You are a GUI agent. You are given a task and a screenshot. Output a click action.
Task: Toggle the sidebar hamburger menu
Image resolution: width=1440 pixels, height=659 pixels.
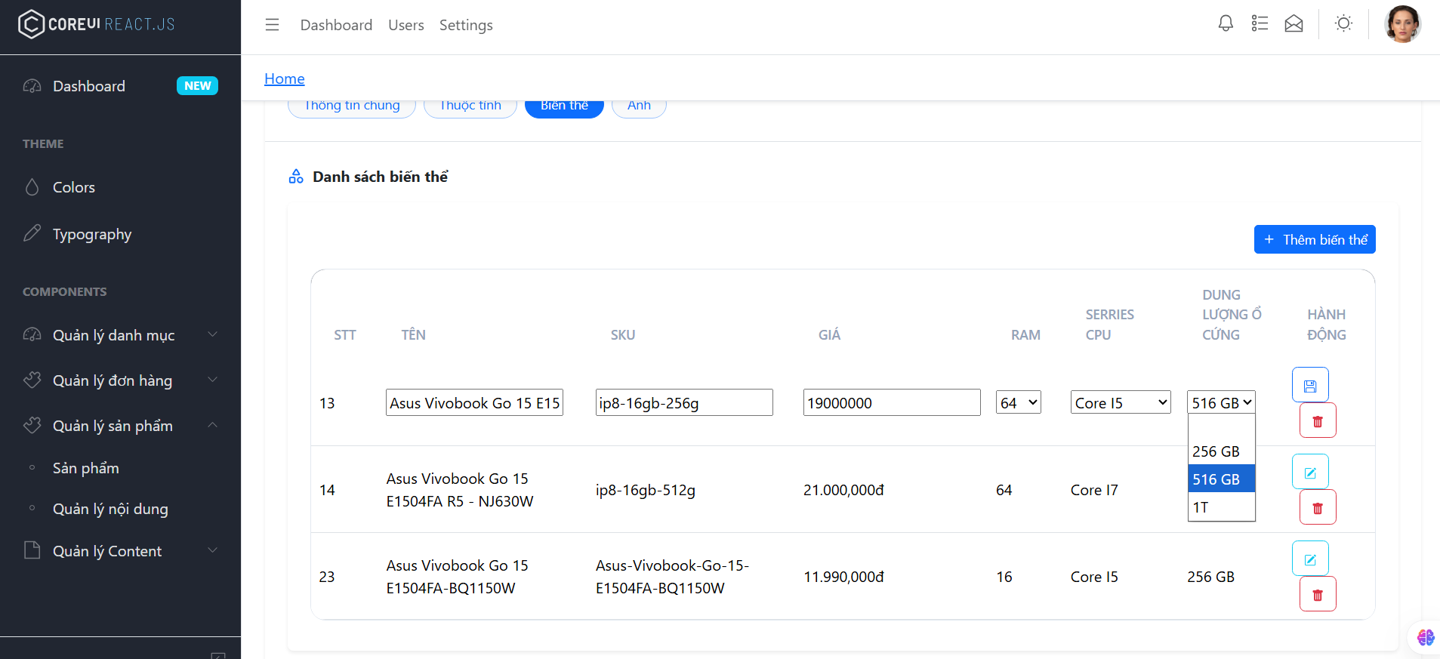coord(272,25)
